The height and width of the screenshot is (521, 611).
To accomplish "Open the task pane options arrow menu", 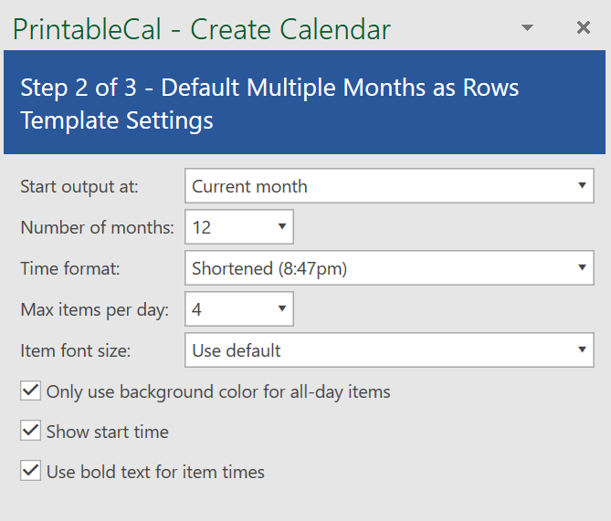I will pos(527,27).
